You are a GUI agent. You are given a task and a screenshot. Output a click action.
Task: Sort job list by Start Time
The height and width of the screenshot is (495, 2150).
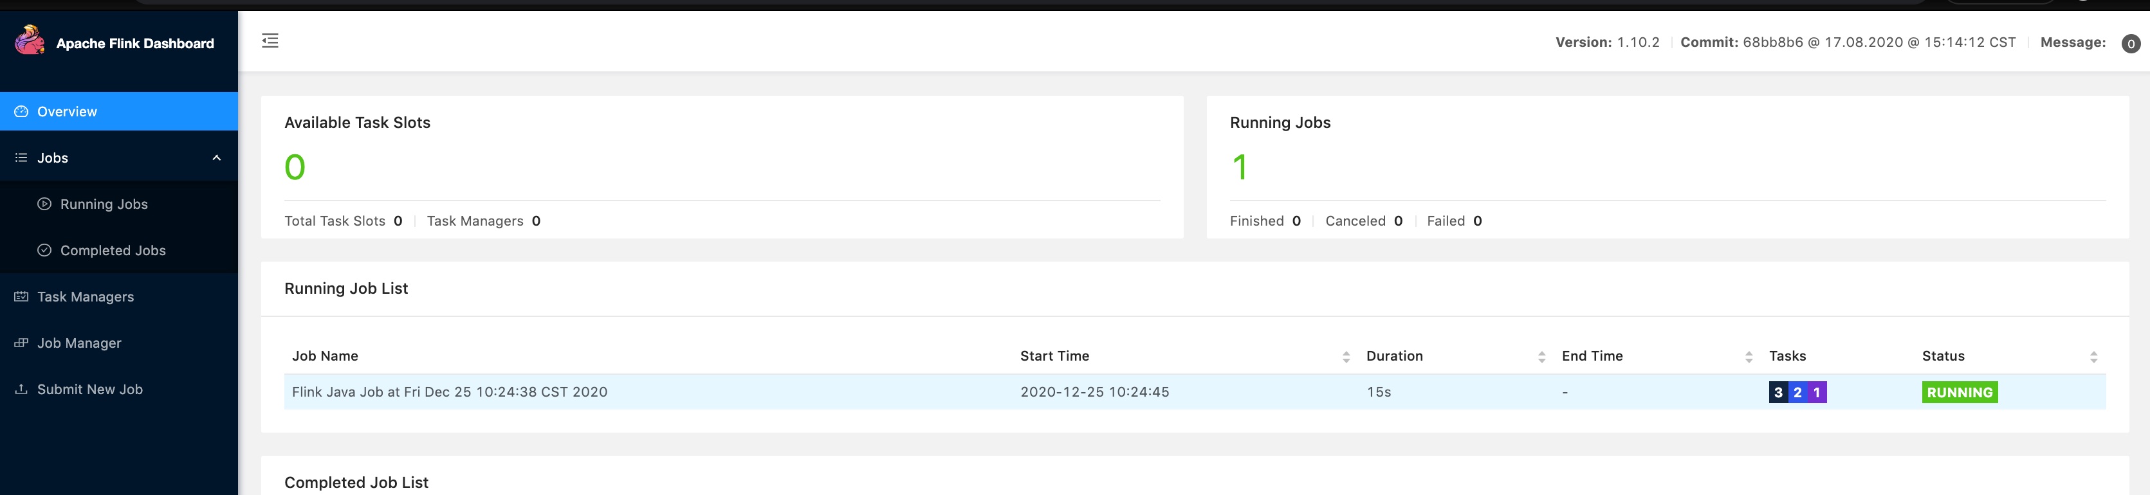coord(1345,357)
